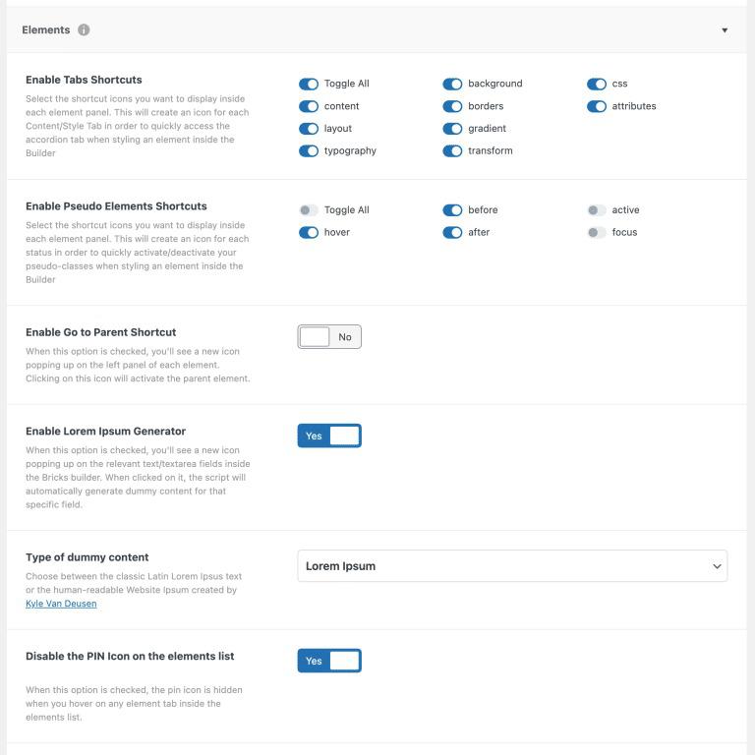Turn off the transform tab shortcut
Image resolution: width=755 pixels, height=755 pixels.
click(x=452, y=151)
